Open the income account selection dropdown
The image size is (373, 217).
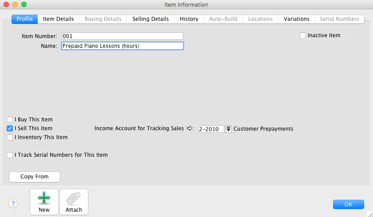pos(229,129)
